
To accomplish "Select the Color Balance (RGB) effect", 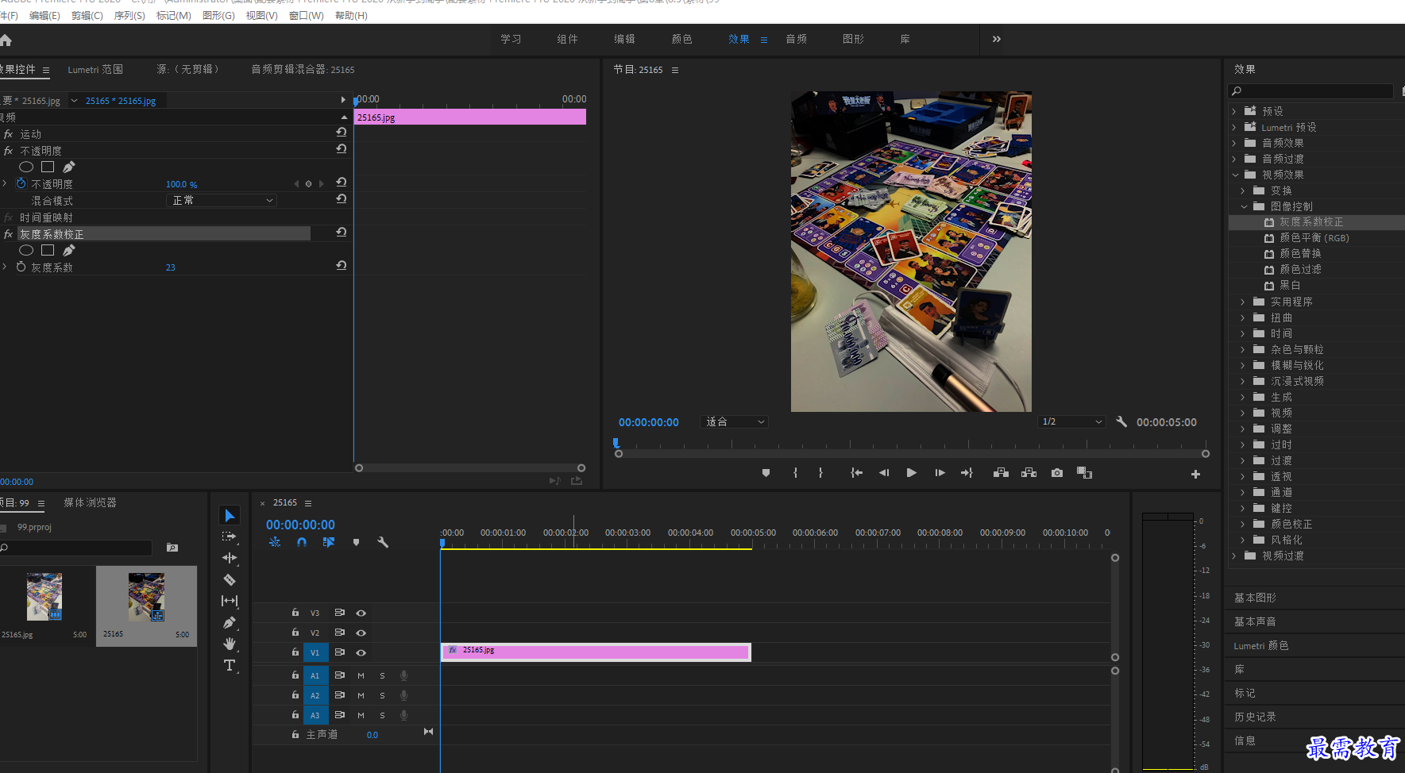I will [x=1314, y=238].
